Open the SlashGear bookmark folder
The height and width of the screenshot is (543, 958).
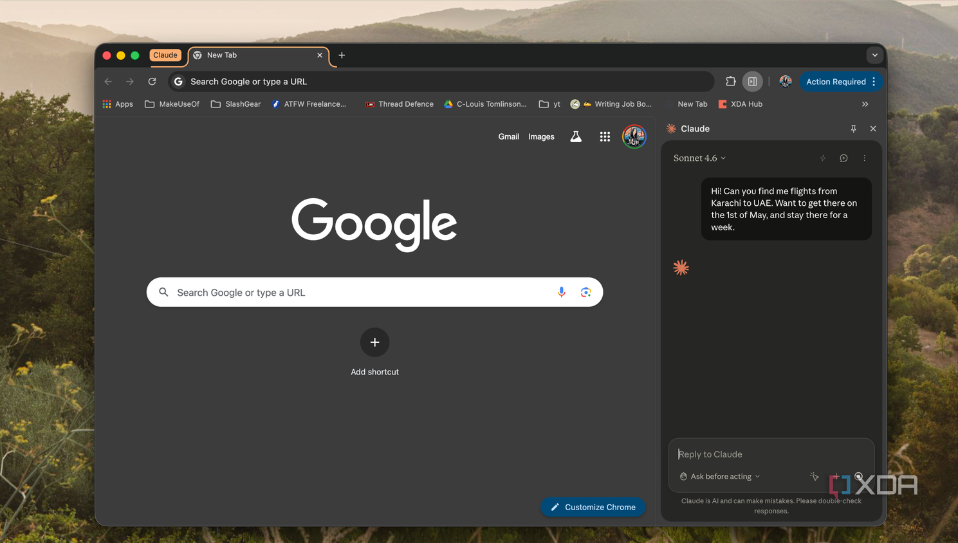click(235, 104)
